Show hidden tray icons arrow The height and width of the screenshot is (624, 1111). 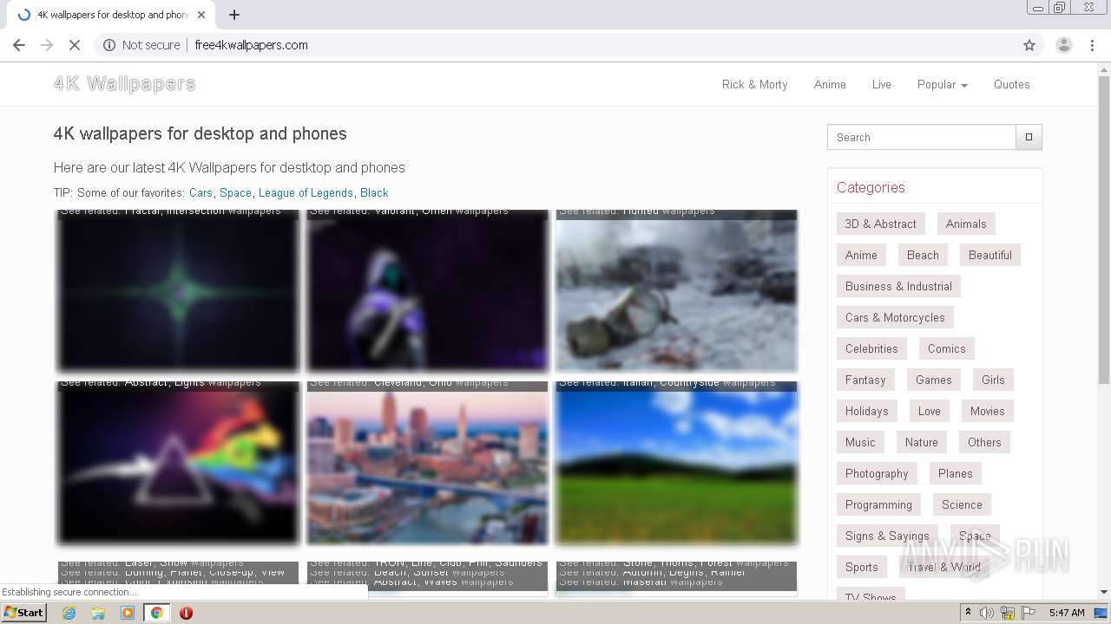969,613
